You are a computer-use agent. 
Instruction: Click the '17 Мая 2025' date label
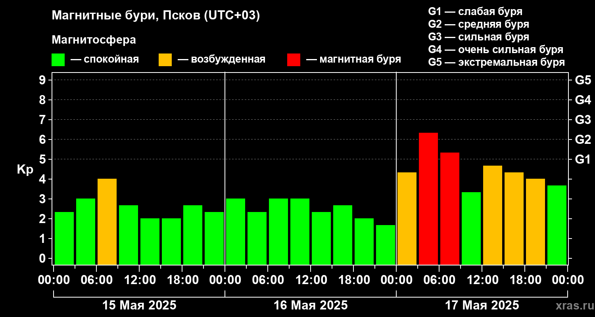point(482,305)
